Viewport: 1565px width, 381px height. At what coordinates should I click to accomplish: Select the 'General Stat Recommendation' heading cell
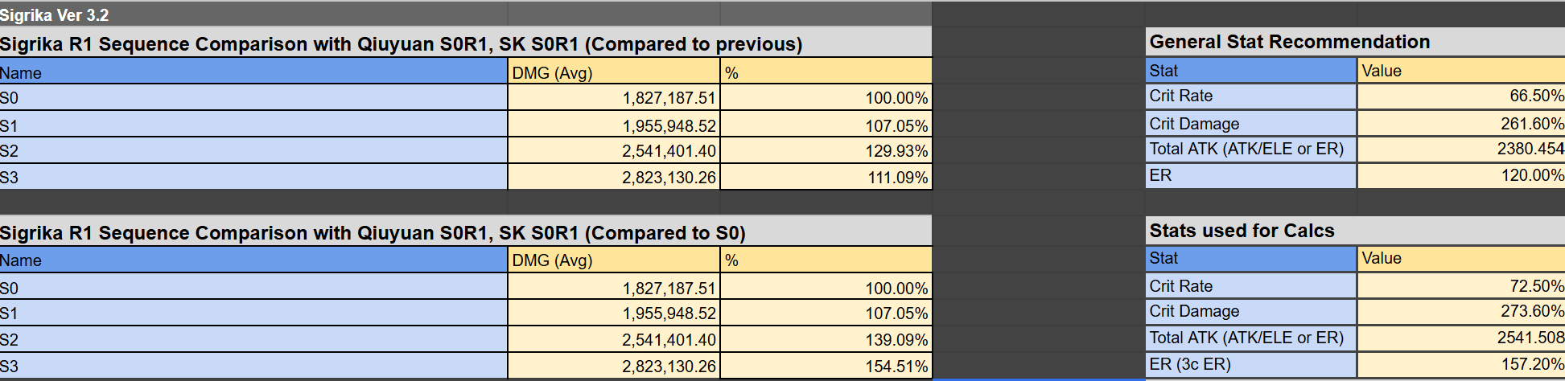[x=1356, y=42]
